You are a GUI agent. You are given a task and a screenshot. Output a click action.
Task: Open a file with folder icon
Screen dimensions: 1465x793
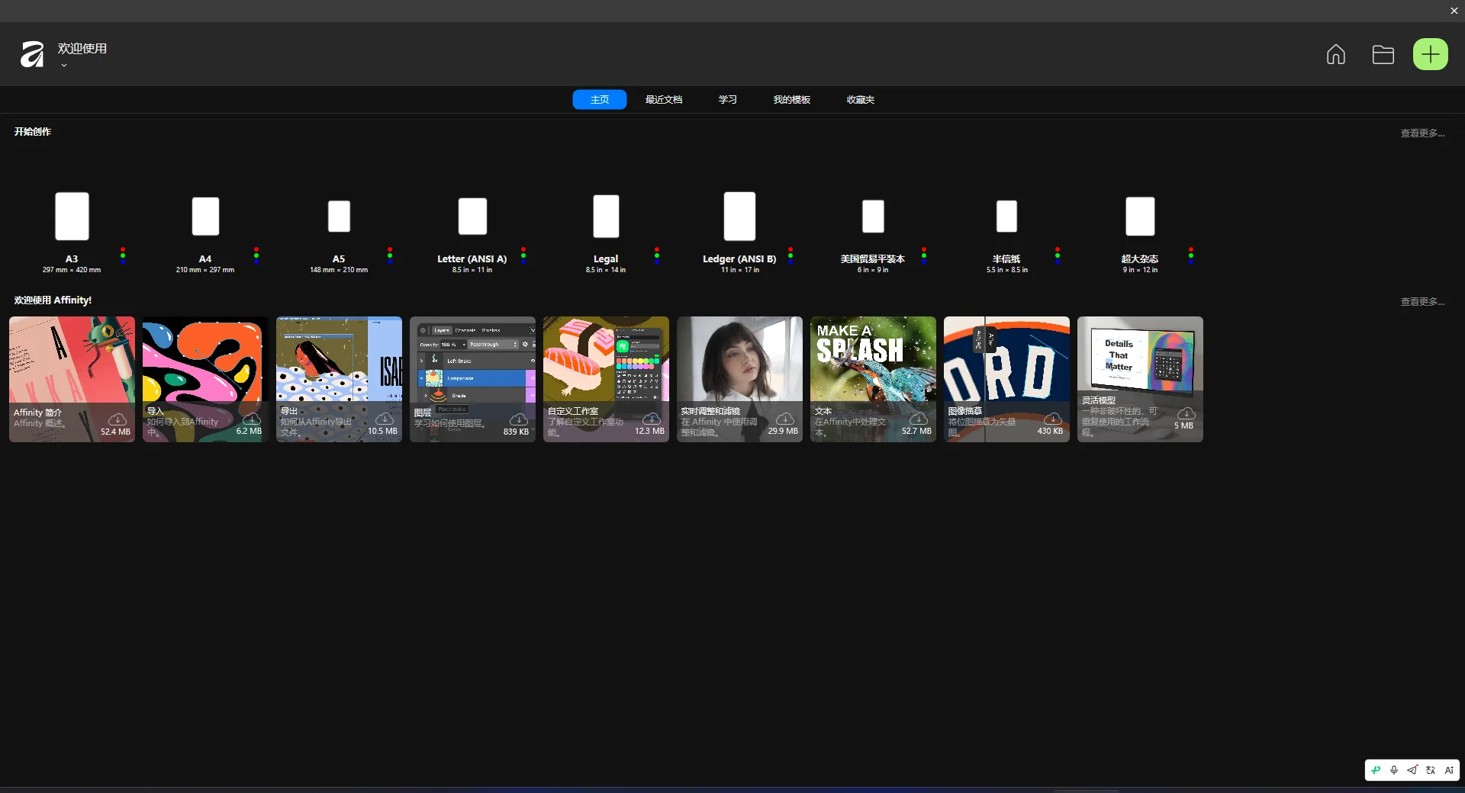tap(1383, 54)
